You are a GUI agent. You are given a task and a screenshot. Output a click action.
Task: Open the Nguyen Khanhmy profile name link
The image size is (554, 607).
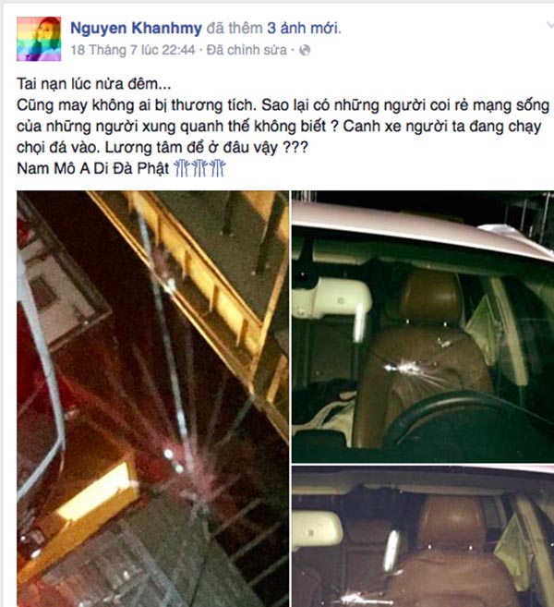[136, 29]
